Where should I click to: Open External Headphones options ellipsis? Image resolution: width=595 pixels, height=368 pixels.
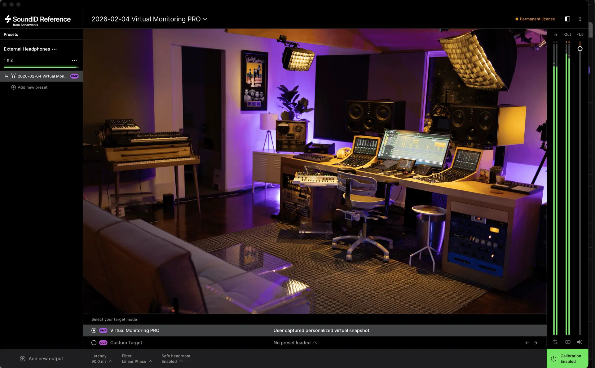(x=55, y=49)
